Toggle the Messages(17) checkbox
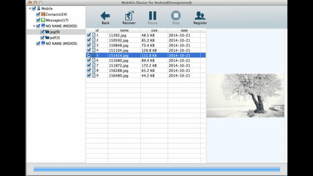313x176 pixels. [x=38, y=20]
